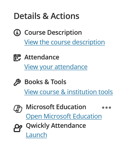Click the Books & Tools wrench icon

[17, 82]
